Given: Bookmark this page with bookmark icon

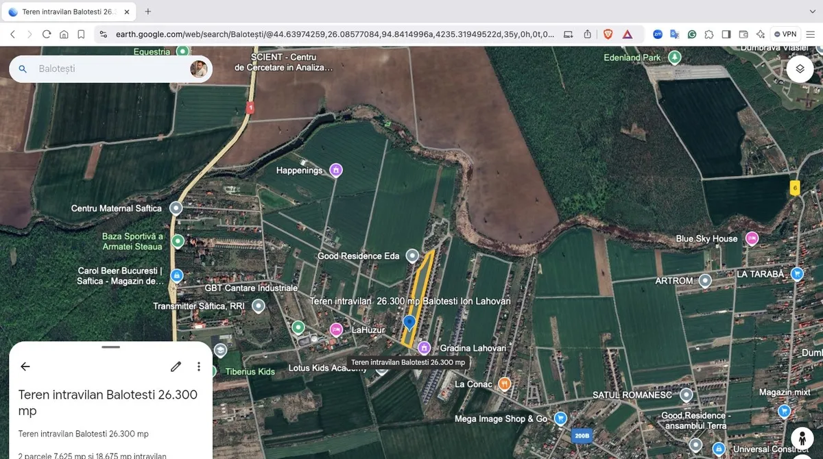Looking at the screenshot, I should click(81, 34).
